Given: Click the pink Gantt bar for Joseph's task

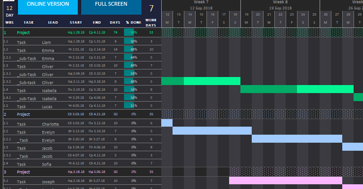Looking at the screenshot, I should [285, 180].
